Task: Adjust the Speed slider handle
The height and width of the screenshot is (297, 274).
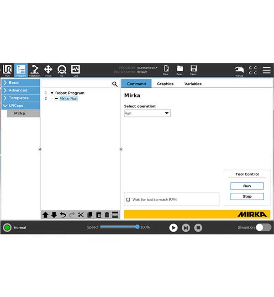Action: pos(137,227)
